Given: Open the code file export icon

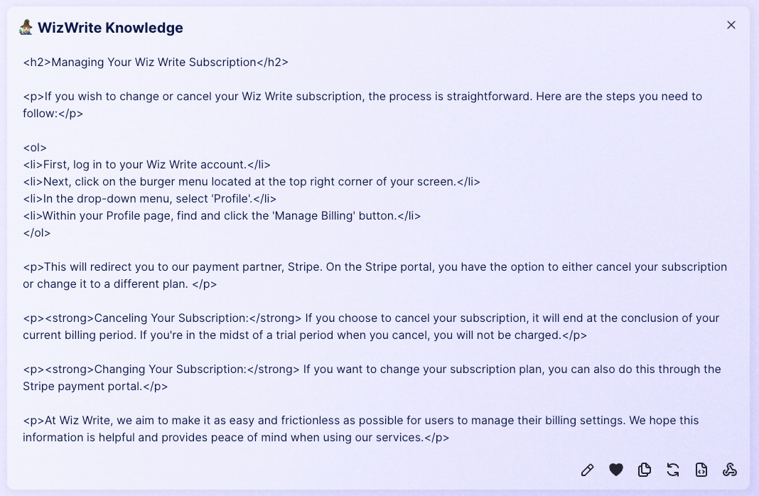Looking at the screenshot, I should coord(701,470).
